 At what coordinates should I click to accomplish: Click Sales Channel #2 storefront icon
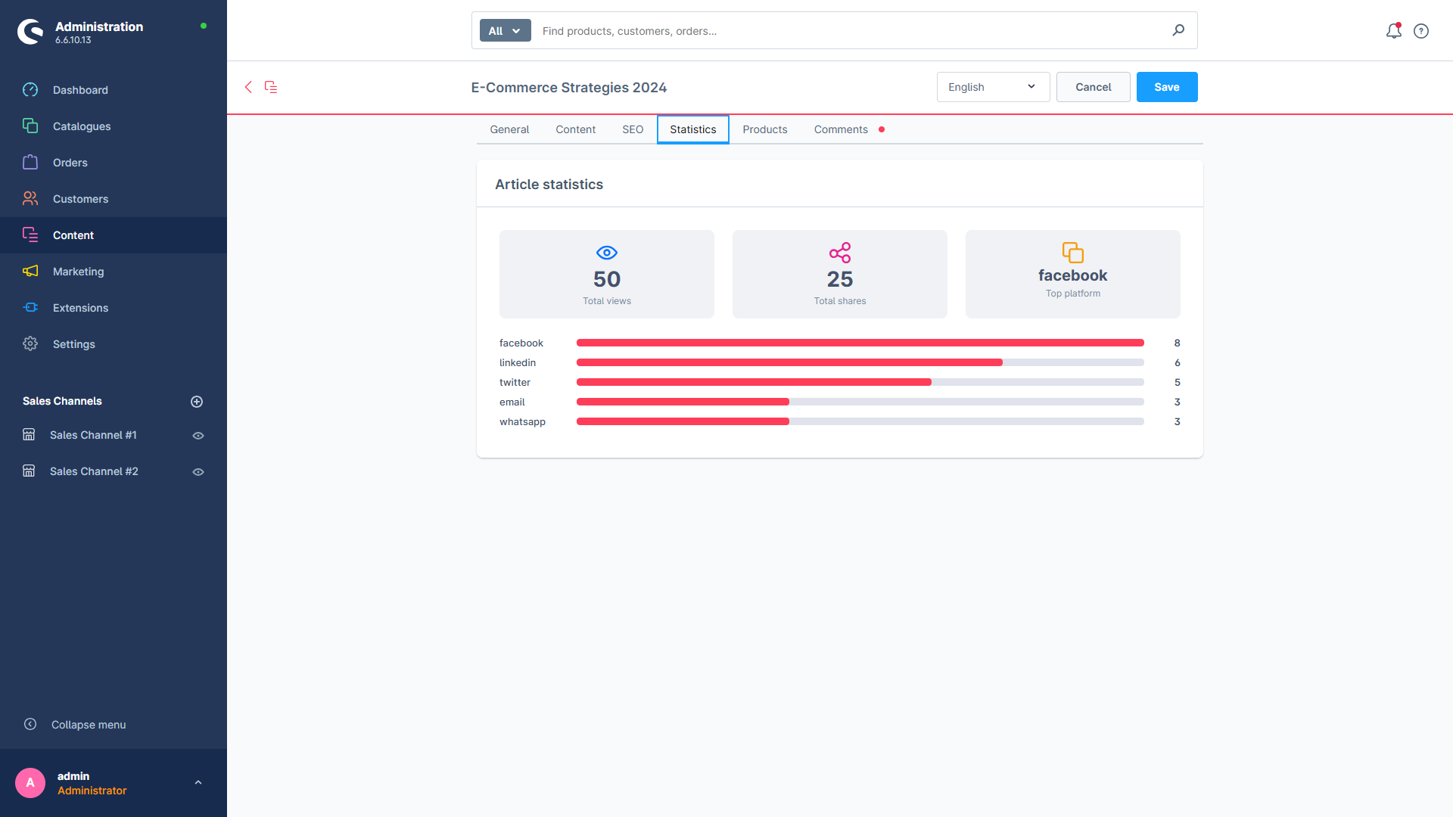(29, 471)
